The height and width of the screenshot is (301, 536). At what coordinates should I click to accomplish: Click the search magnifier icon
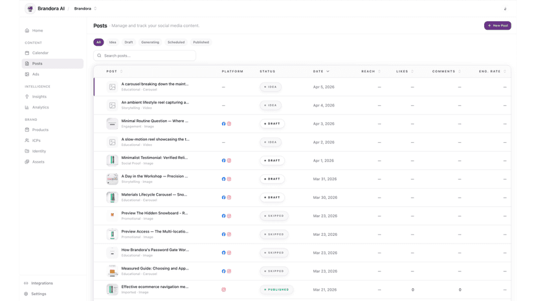pos(99,56)
